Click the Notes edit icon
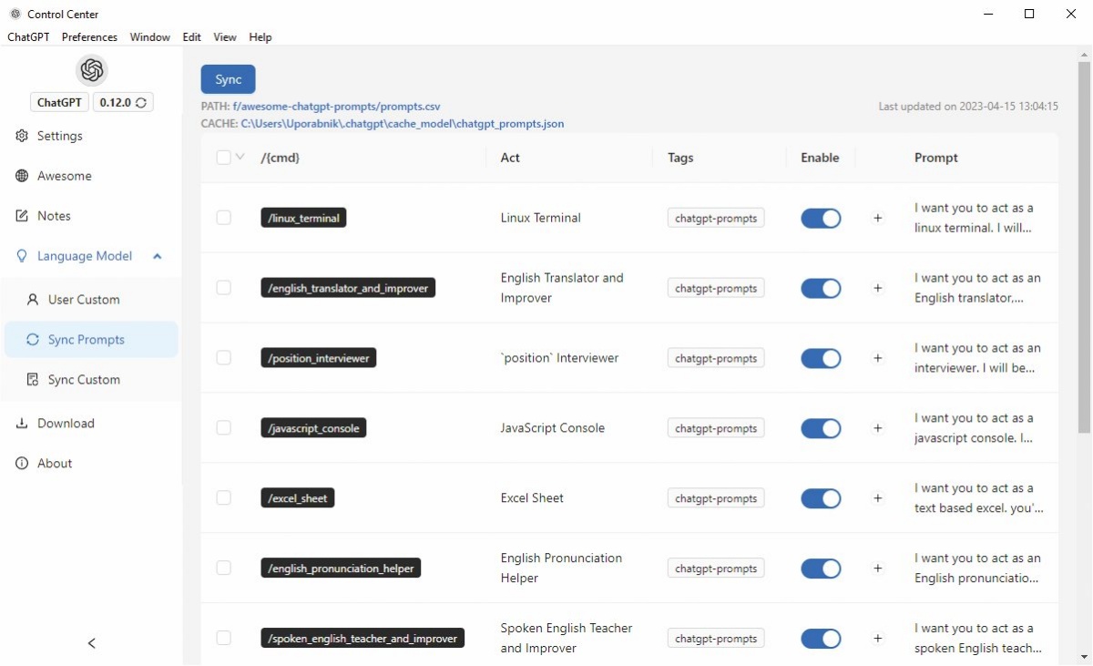1093x666 pixels. (x=22, y=216)
